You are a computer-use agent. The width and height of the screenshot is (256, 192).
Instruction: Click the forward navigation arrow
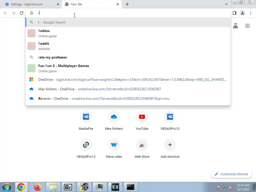click(x=13, y=13)
